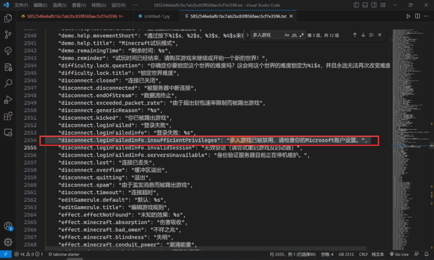434x260 pixels.
Task: Click the tabnine starter status item
Action: point(64,254)
